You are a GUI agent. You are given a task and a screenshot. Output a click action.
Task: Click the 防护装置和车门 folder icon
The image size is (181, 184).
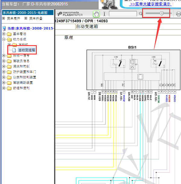click(x=9, y=72)
